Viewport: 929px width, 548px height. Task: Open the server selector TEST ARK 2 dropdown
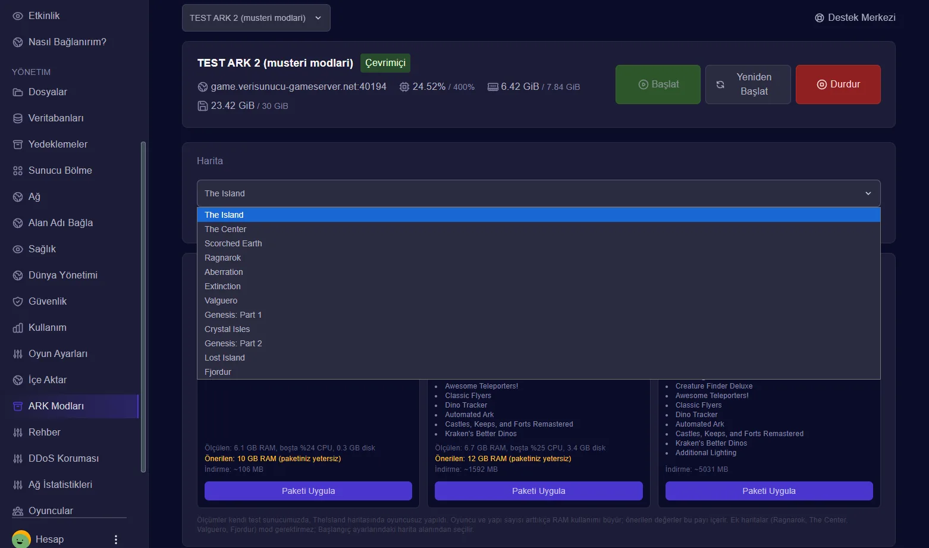point(256,18)
